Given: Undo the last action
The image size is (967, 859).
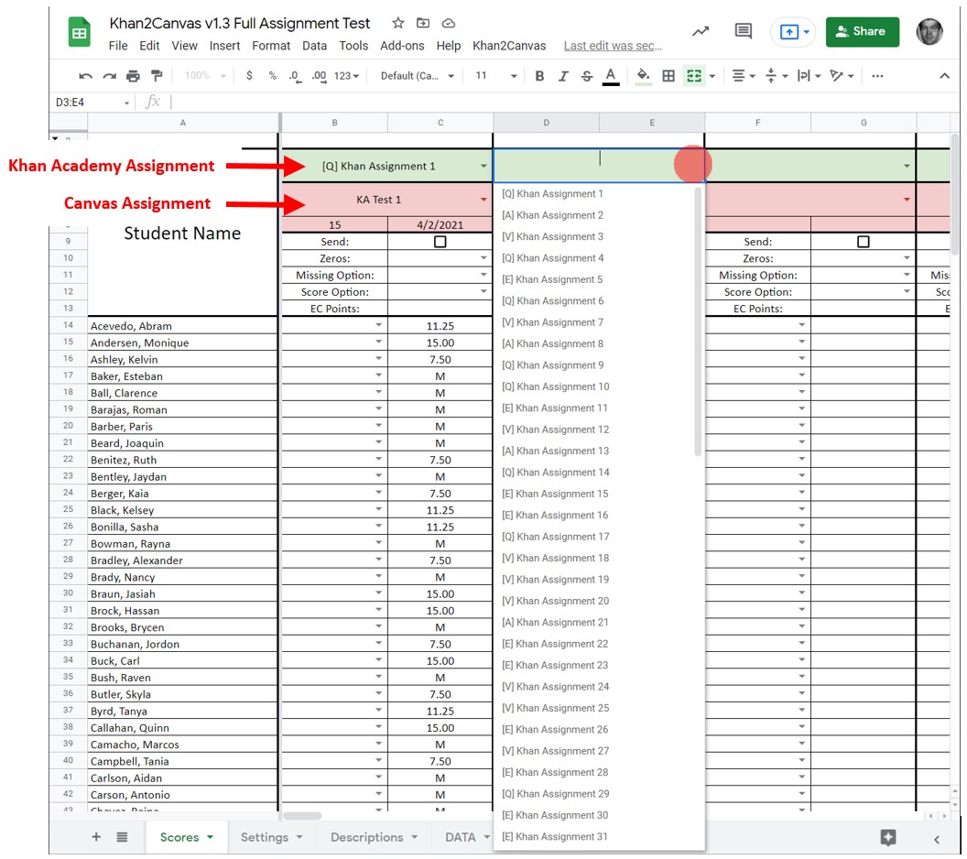Looking at the screenshot, I should (x=85, y=76).
